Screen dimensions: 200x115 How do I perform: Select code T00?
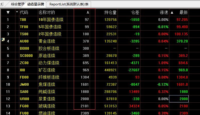pyautogui.click(x=23, y=20)
